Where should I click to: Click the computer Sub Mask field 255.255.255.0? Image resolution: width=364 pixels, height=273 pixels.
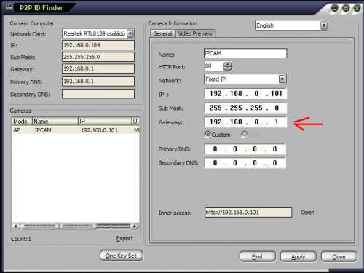tap(98, 57)
